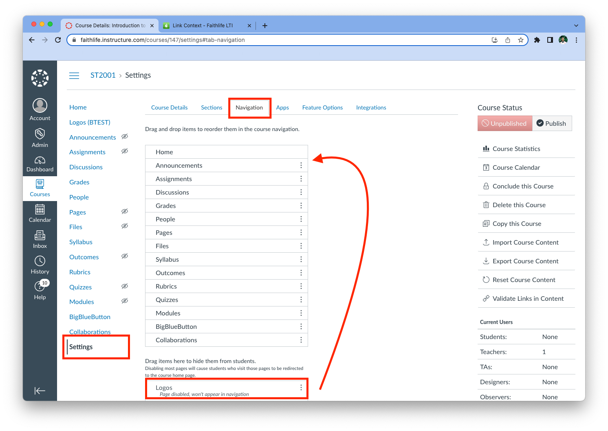608x431 pixels.
Task: Switch to the Feature Options tab
Action: pos(322,107)
